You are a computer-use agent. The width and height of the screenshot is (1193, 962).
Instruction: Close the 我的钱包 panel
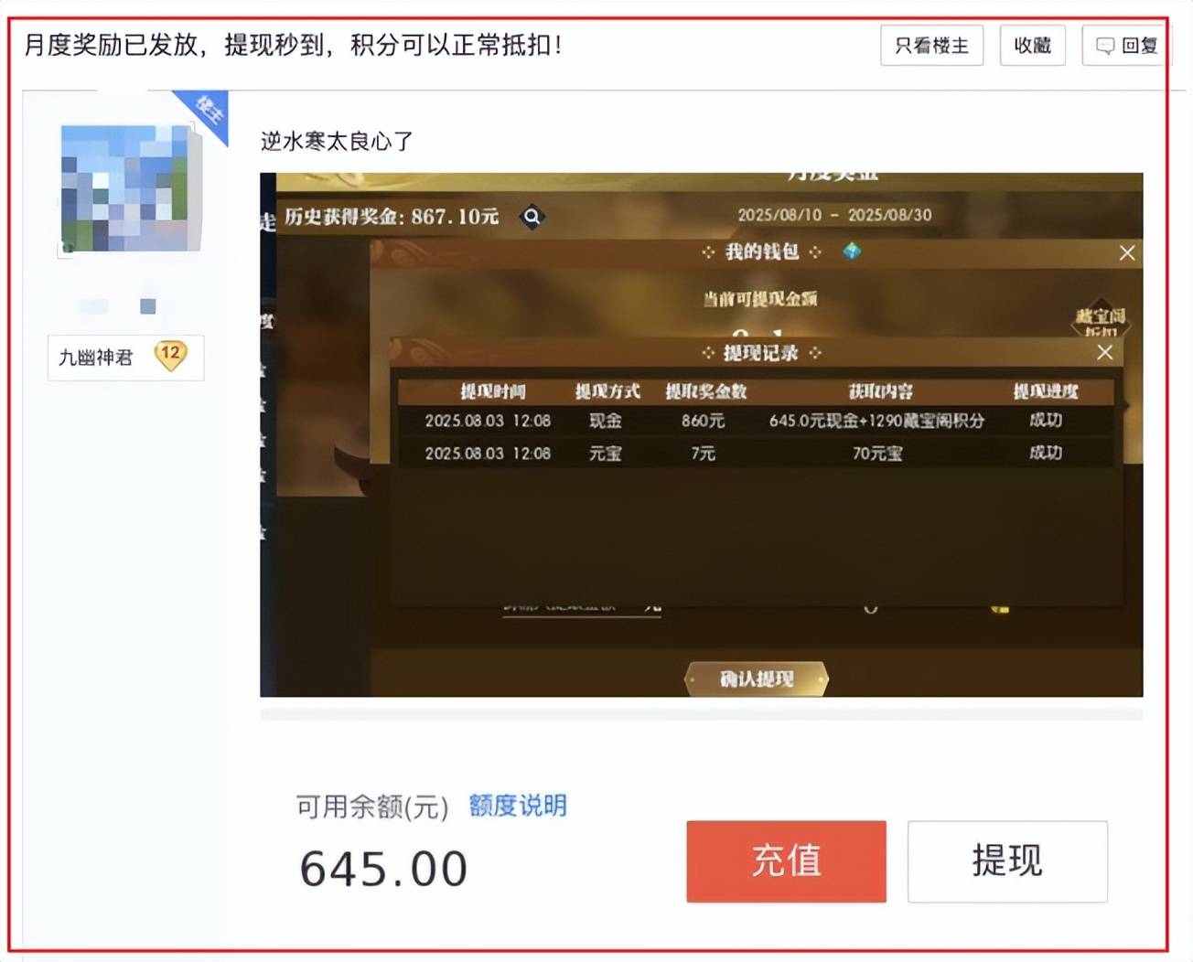[1127, 253]
